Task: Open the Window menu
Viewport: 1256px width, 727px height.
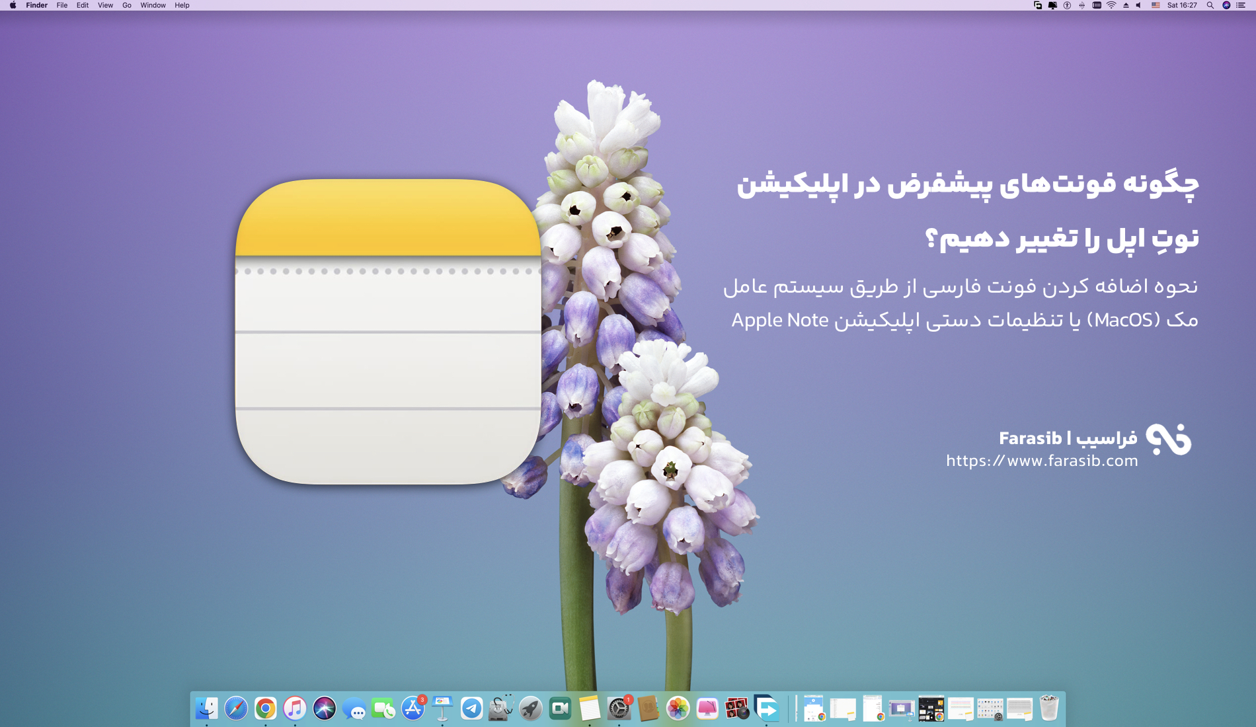Action: [x=153, y=5]
